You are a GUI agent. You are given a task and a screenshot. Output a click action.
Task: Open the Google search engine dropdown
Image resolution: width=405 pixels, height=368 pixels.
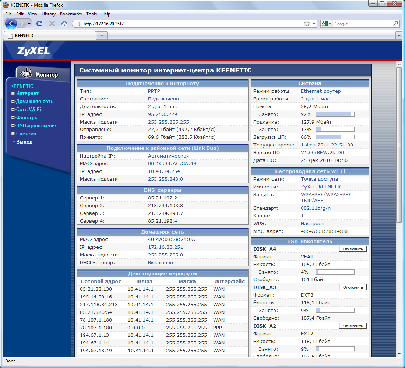tap(326, 24)
